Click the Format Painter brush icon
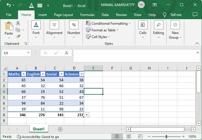 pos(18,37)
